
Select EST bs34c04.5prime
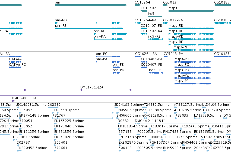(x=204, y=107)
